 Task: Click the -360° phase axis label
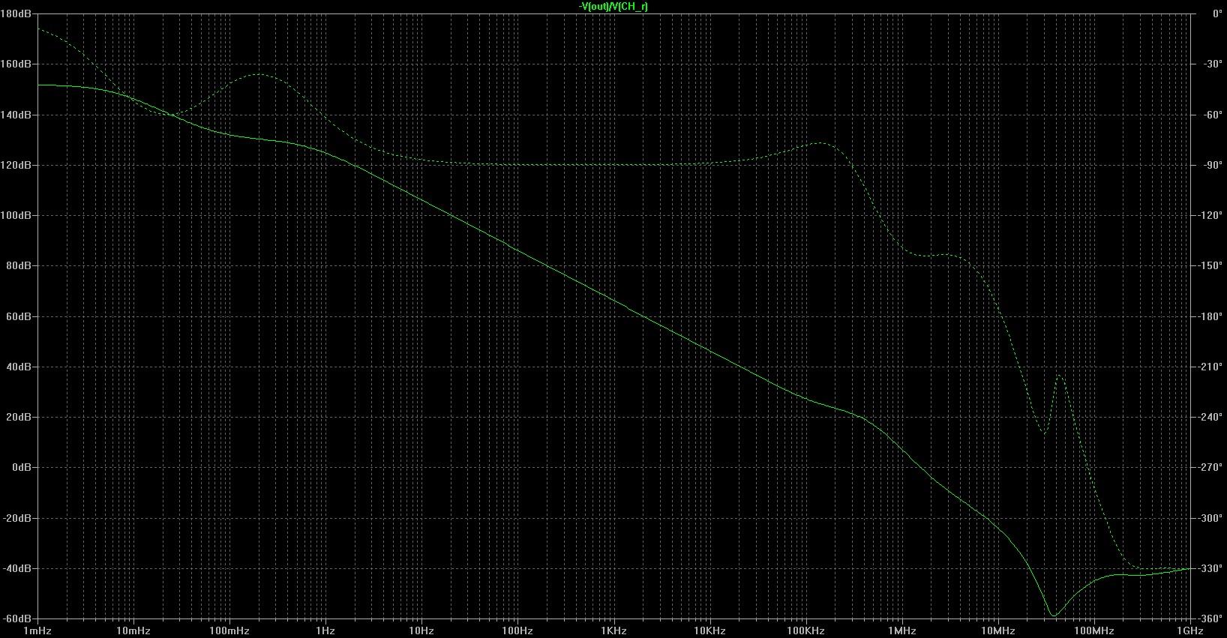(x=1210, y=619)
